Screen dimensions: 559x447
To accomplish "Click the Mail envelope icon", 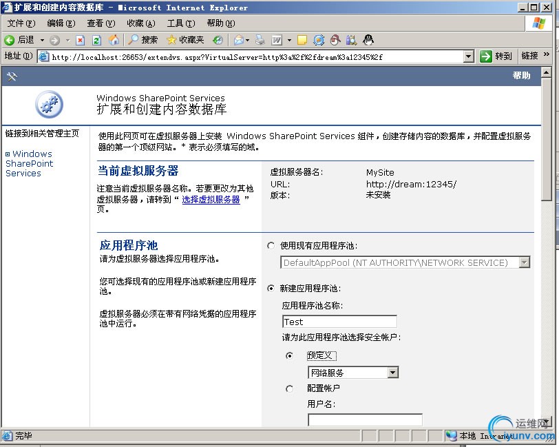I will (238, 40).
